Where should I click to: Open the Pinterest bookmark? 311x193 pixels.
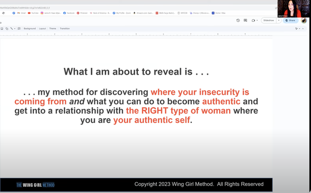coord(82,13)
